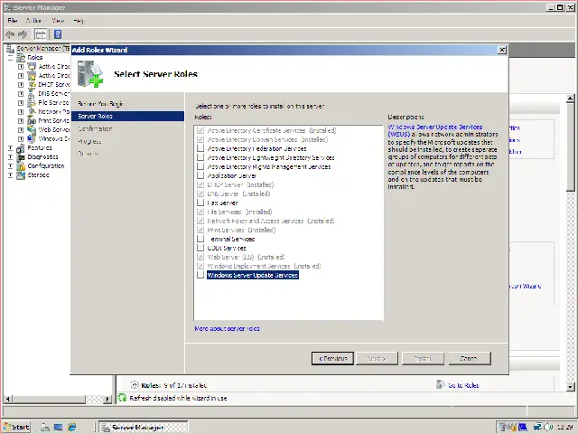The width and height of the screenshot is (578, 434).
Task: Click the Back arrow toolbar icon
Action: (10, 34)
